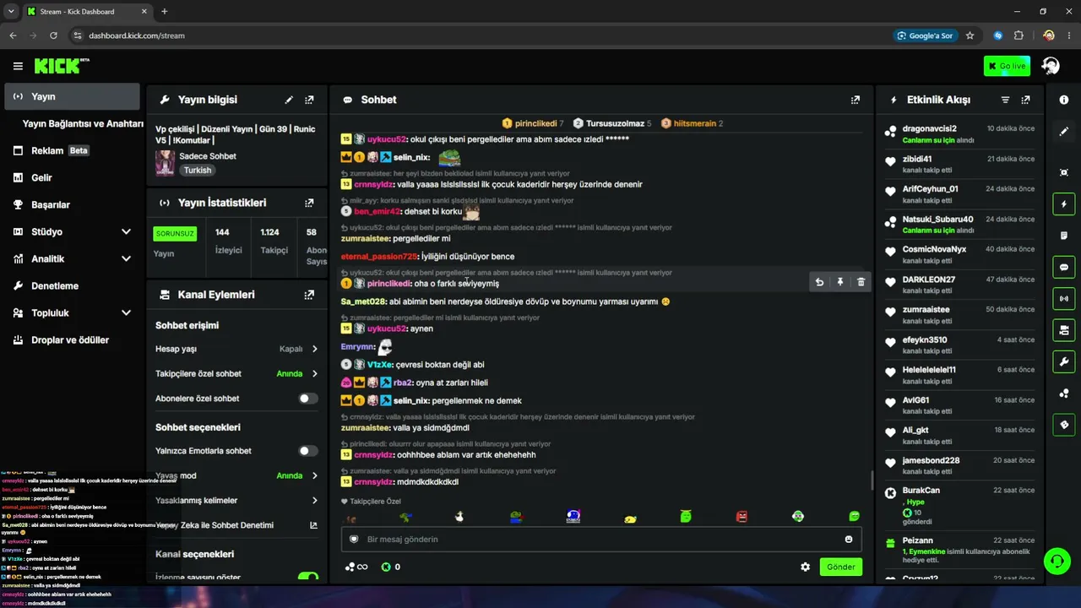Image resolution: width=1081 pixels, height=608 pixels.
Task: Pin pirinclikedi's highlighted chat message
Action: click(840, 282)
